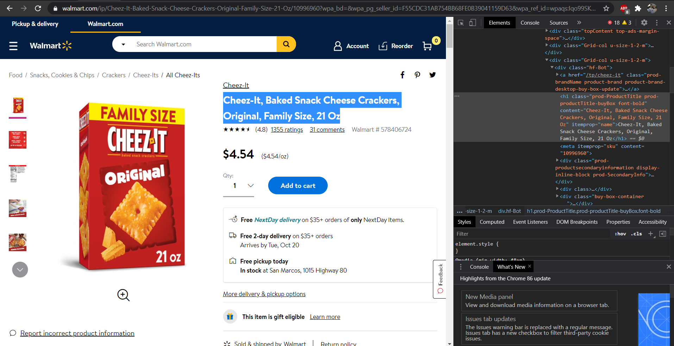Toggle device toolbar in DevTools
The height and width of the screenshot is (346, 674).
(x=472, y=23)
